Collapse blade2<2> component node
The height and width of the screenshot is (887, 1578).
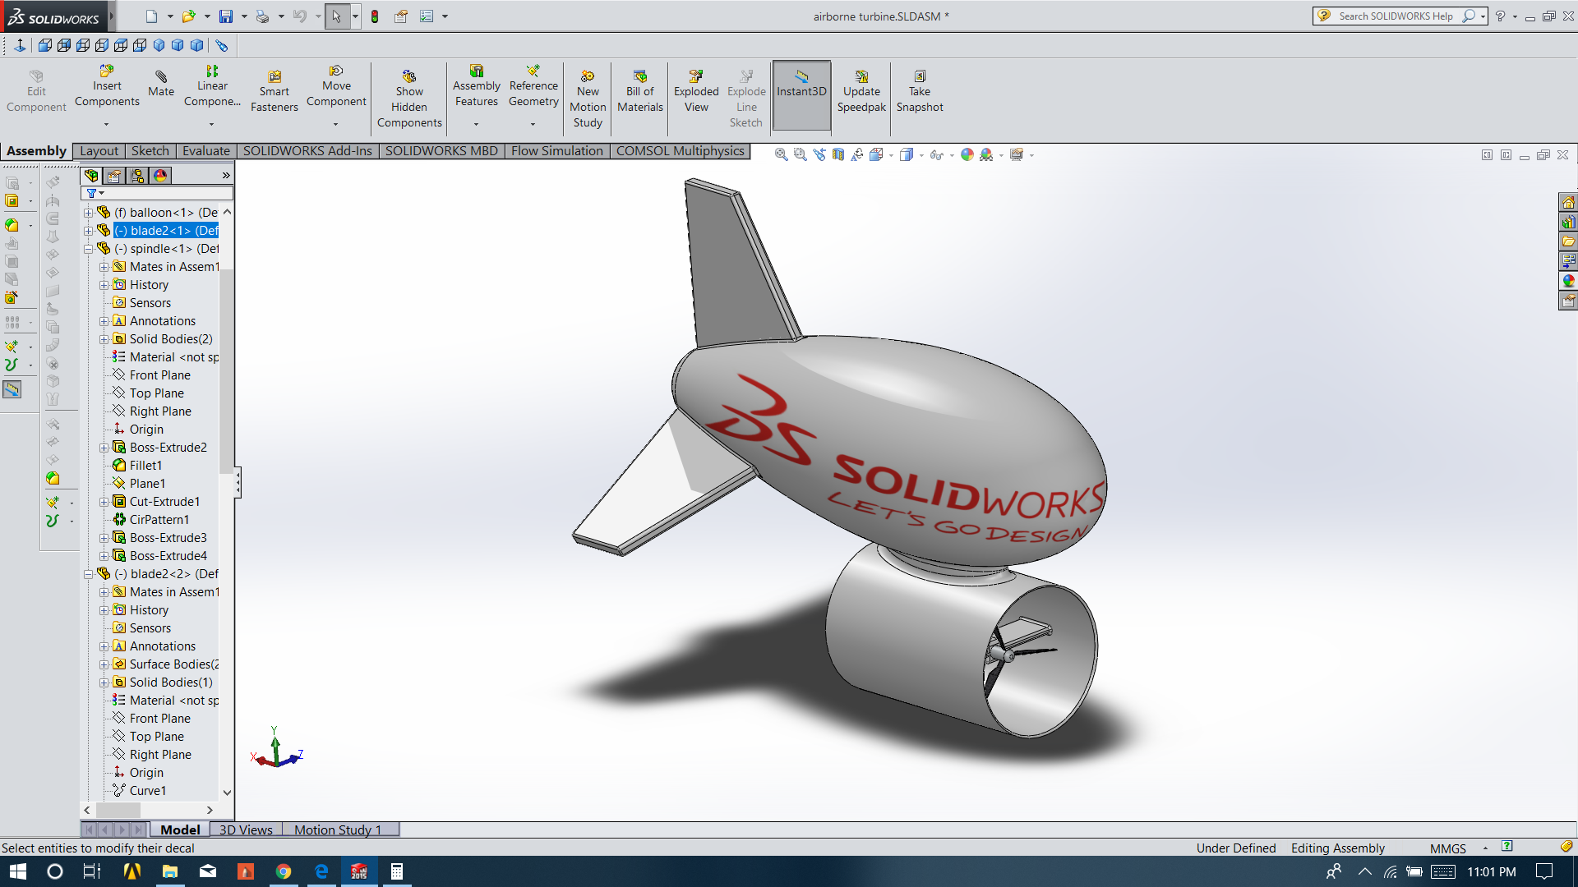(88, 574)
